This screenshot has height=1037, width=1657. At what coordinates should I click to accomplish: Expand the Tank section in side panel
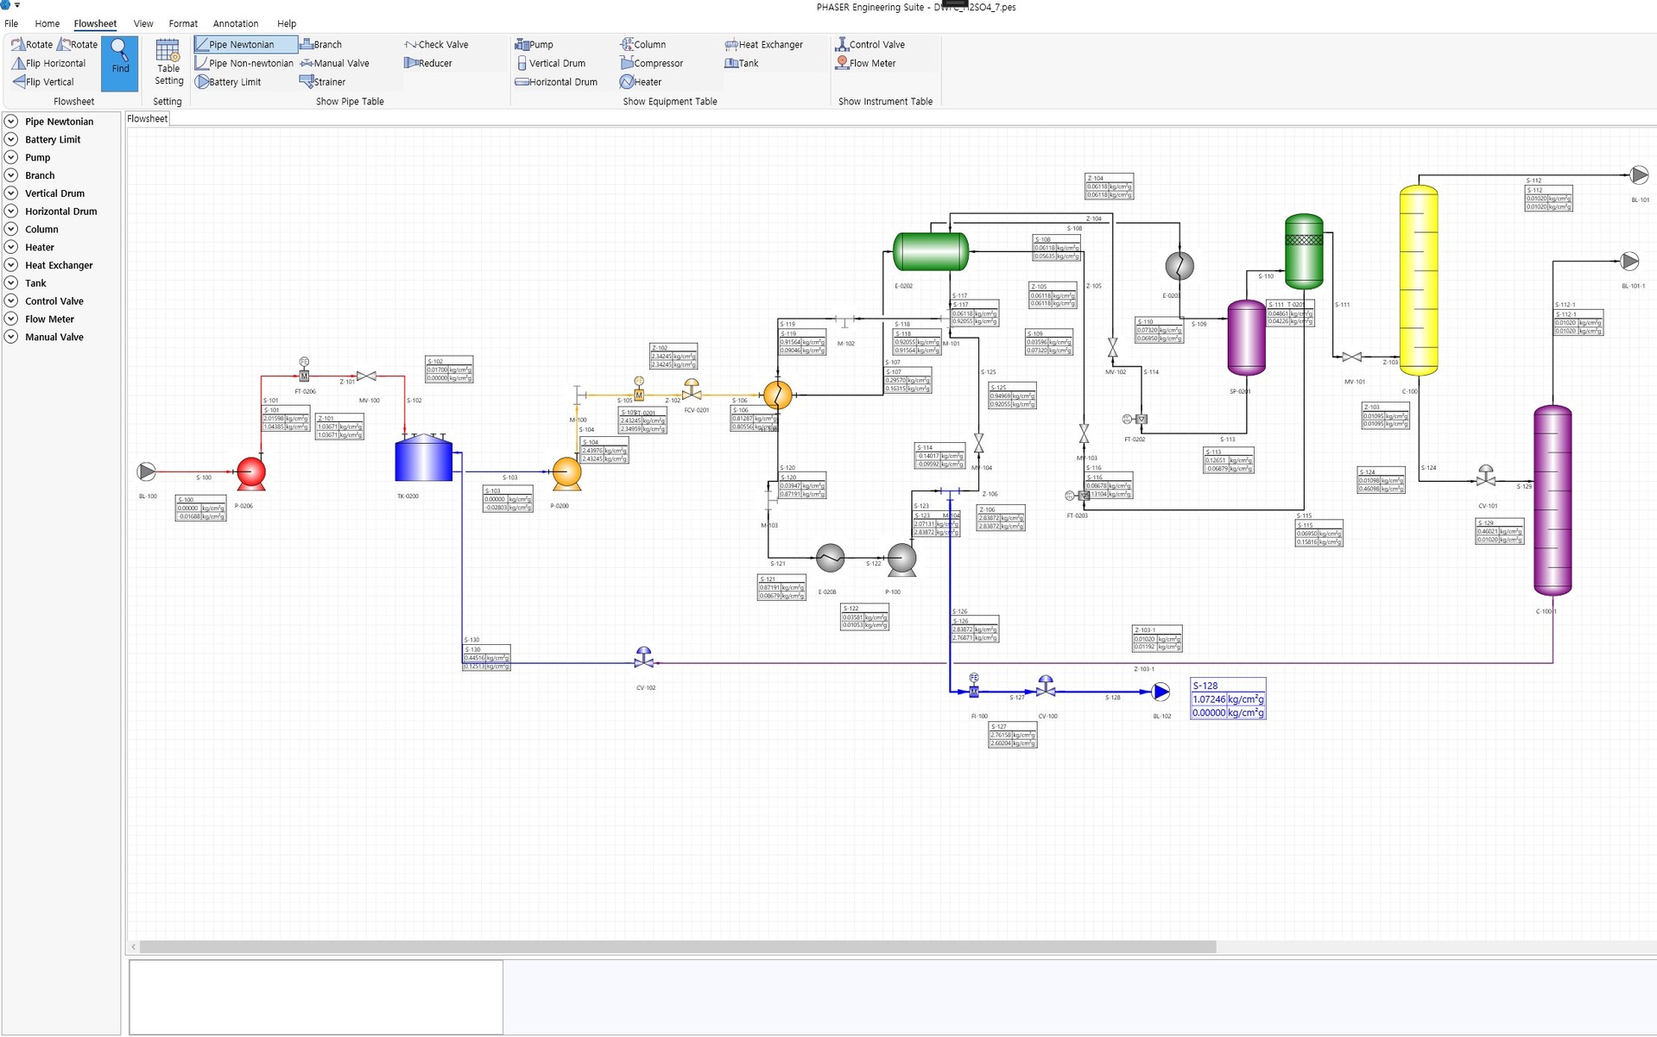[11, 283]
